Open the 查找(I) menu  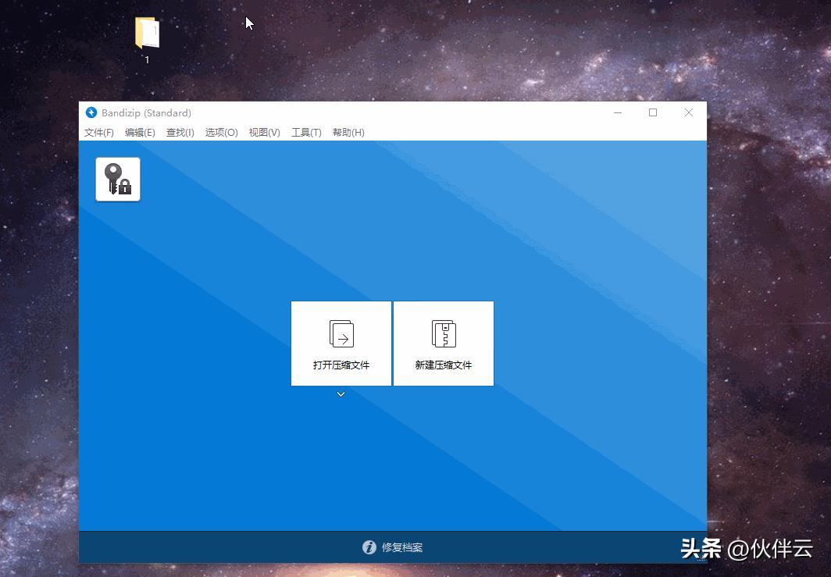tap(180, 132)
